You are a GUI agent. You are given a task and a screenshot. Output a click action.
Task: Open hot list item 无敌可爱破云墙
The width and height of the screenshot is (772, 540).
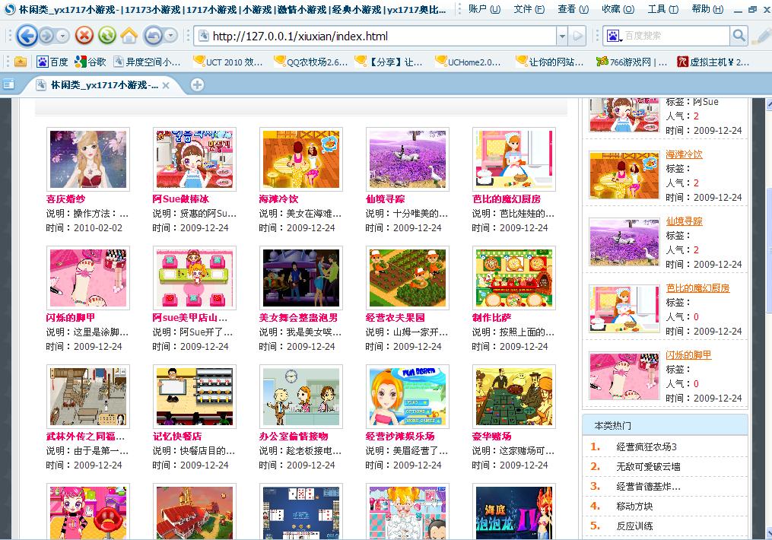[x=649, y=467]
